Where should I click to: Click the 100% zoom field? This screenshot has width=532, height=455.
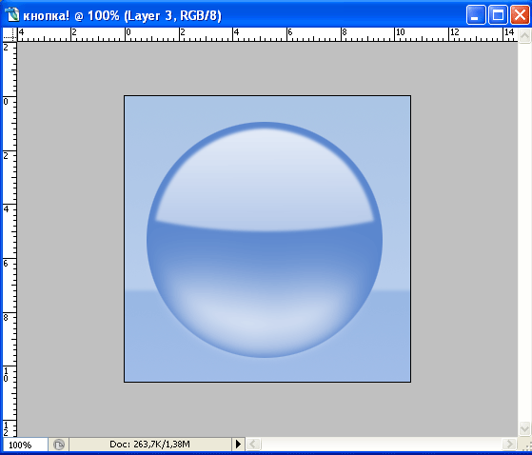coord(25,445)
